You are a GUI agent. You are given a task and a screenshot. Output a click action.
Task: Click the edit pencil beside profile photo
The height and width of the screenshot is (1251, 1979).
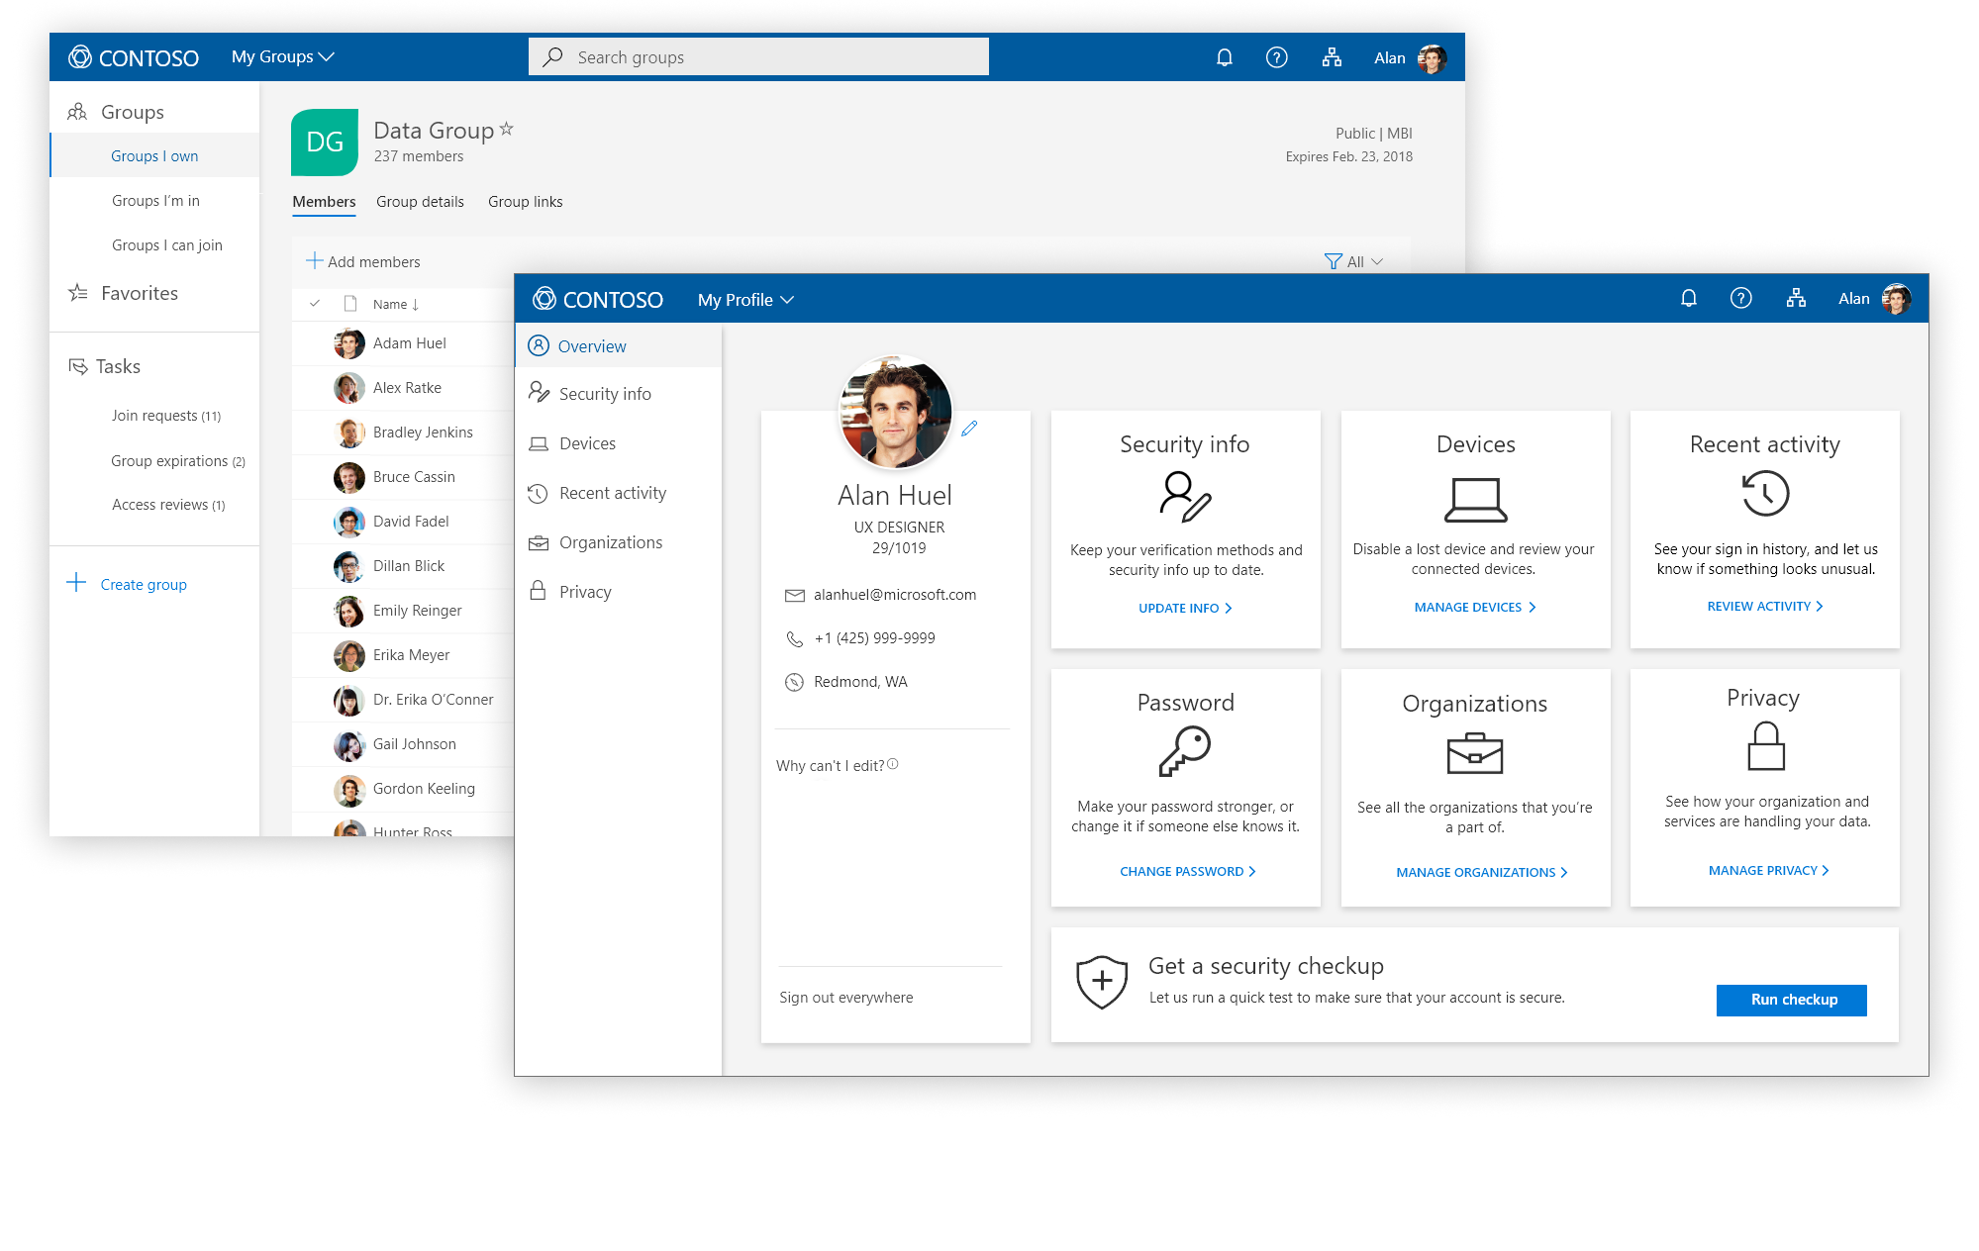pos(969,429)
